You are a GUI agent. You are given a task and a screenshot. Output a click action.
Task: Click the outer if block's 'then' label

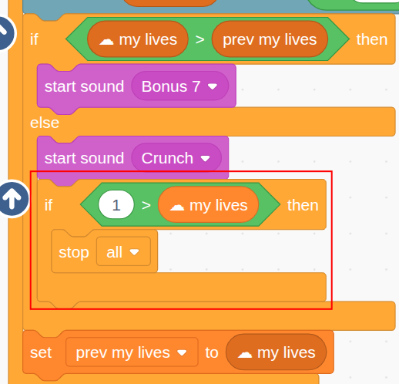[x=372, y=39]
